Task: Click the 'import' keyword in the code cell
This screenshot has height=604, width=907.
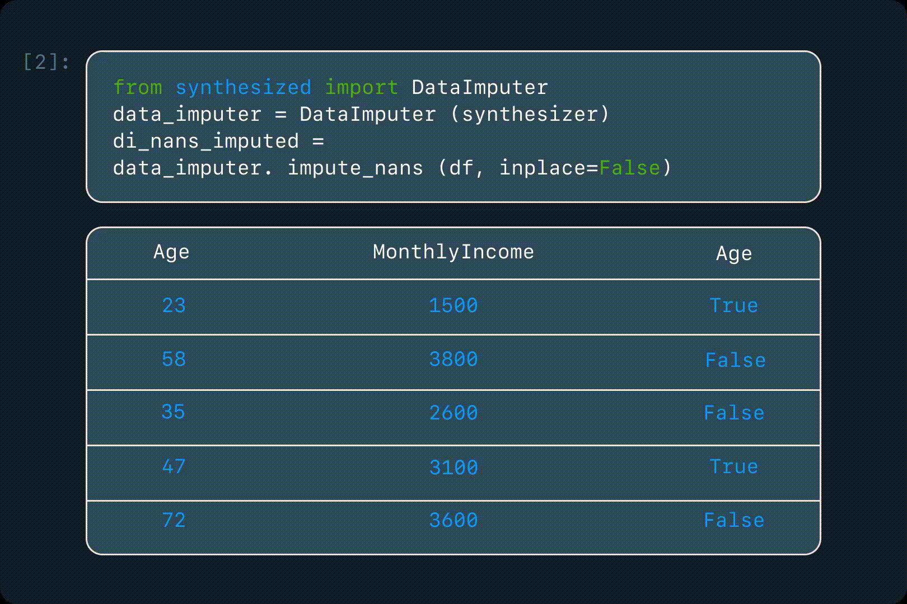Action: click(361, 87)
